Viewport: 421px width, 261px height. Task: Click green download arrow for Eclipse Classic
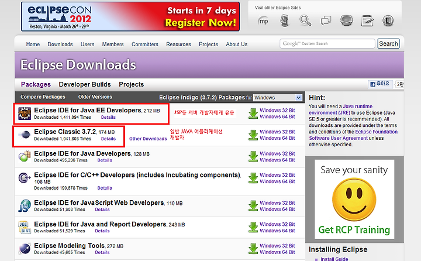(253, 135)
